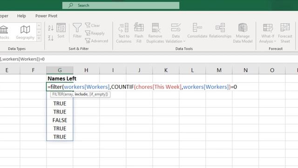298x168 pixels.
Task: Sort descending Z to A
Action: click(51, 38)
